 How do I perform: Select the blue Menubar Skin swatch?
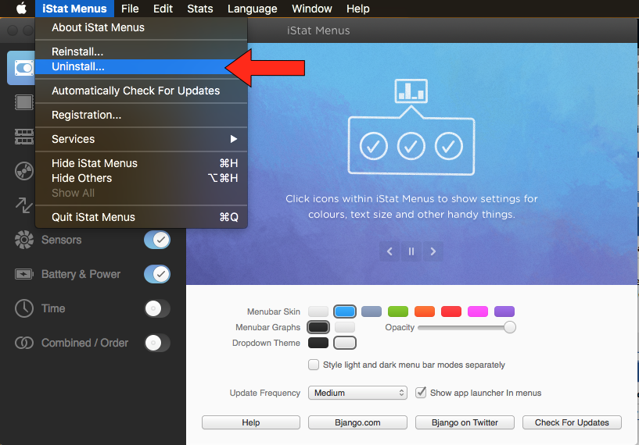point(345,311)
